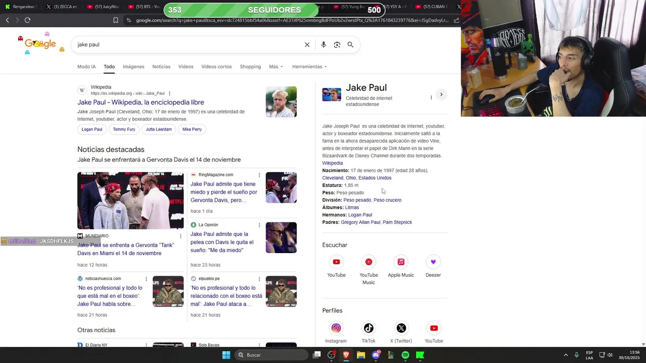
Task: Open more options for Wikipedia result
Action: pyautogui.click(x=170, y=93)
